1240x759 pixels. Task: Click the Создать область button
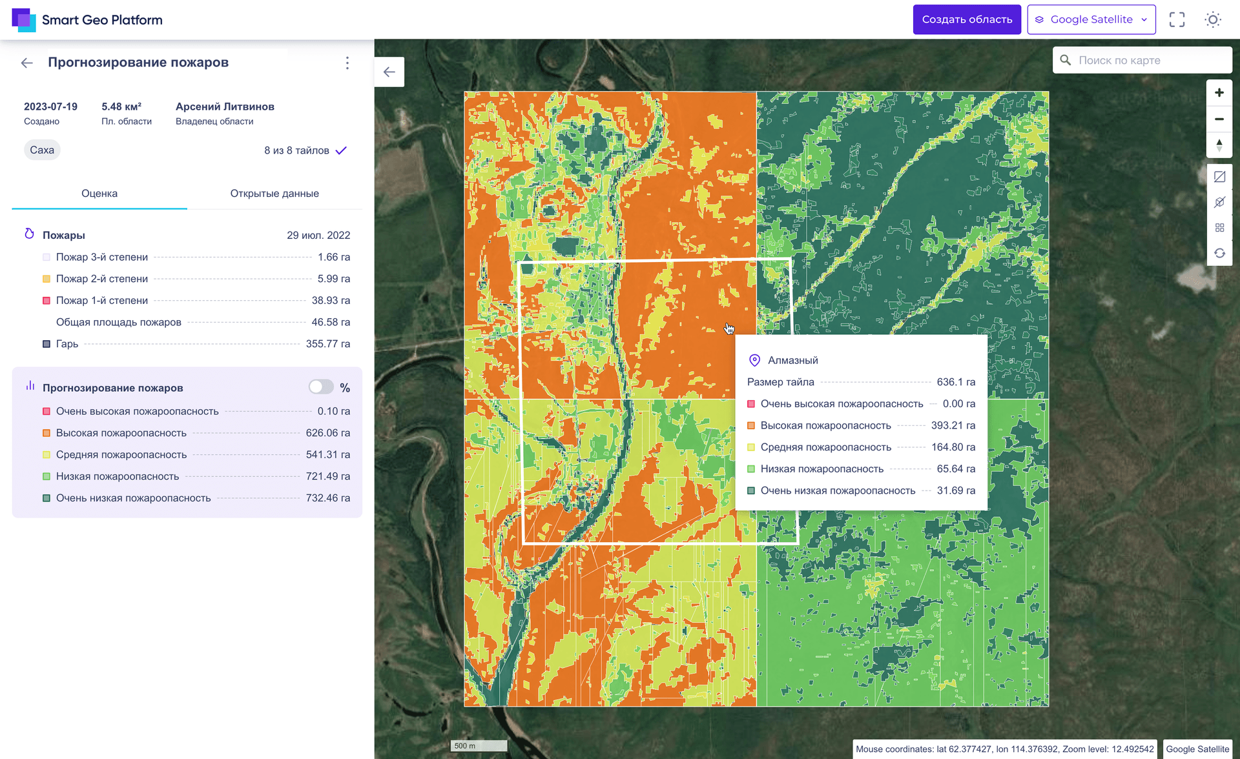tap(967, 19)
